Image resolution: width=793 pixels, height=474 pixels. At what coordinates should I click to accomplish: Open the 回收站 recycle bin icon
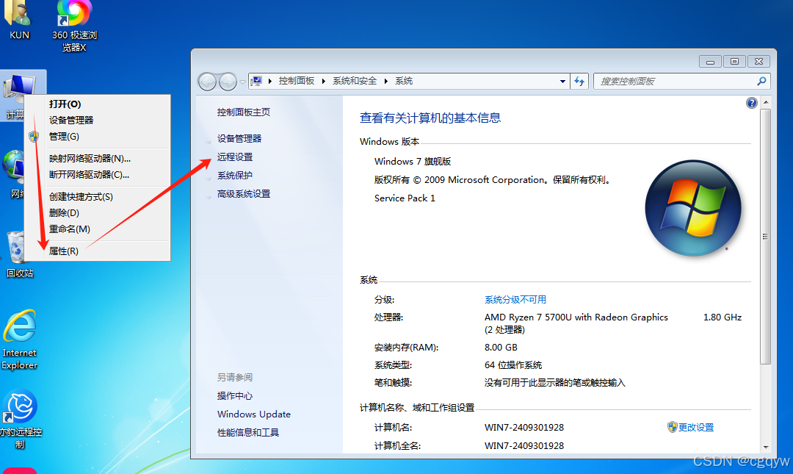click(19, 254)
